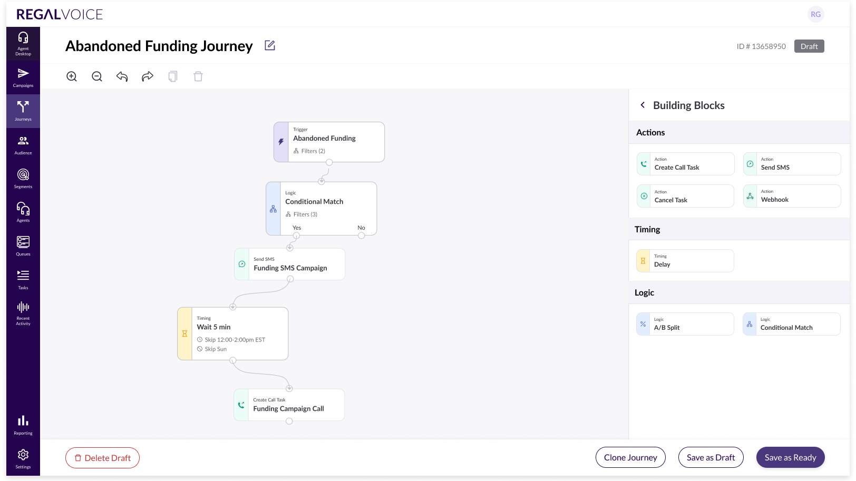Undo the last canvas change
The height and width of the screenshot is (481, 856).
(x=122, y=76)
